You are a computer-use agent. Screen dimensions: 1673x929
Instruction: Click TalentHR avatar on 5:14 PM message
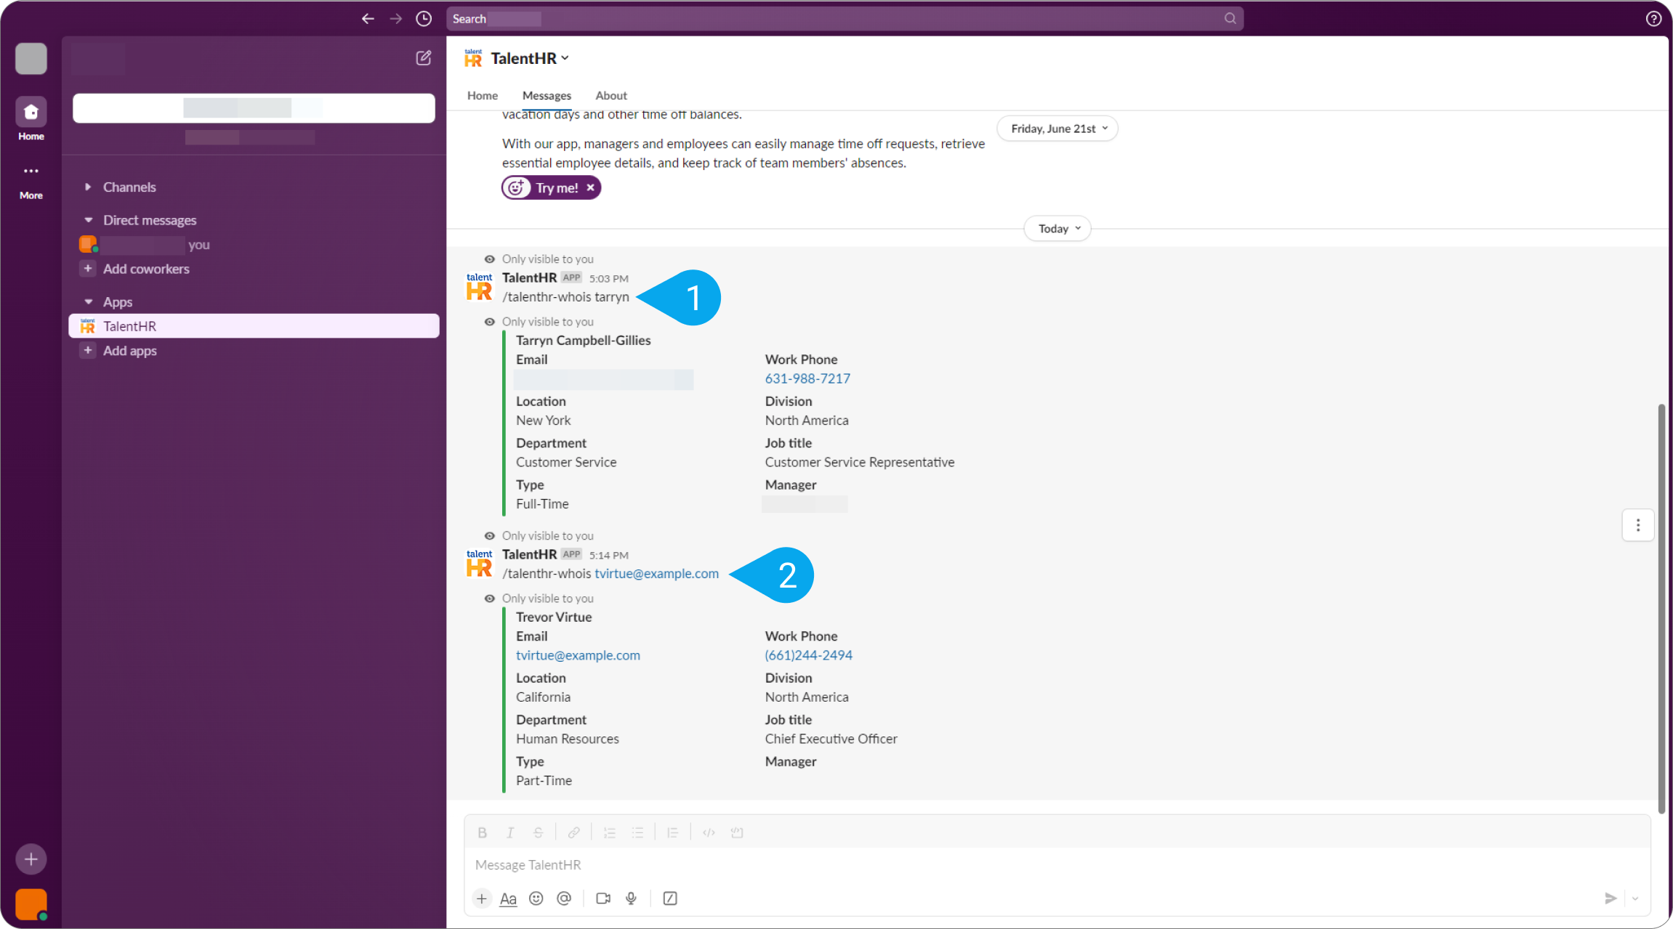click(x=480, y=564)
